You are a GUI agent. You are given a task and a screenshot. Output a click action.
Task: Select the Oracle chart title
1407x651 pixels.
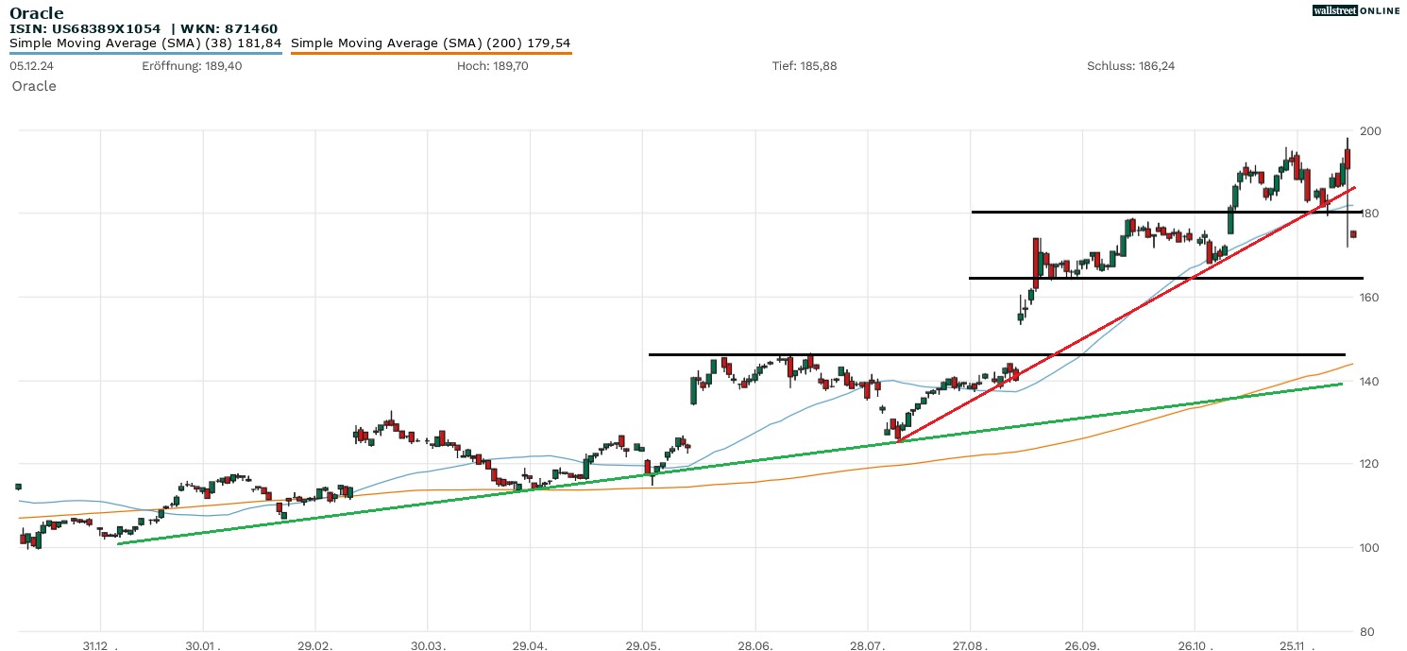37,13
